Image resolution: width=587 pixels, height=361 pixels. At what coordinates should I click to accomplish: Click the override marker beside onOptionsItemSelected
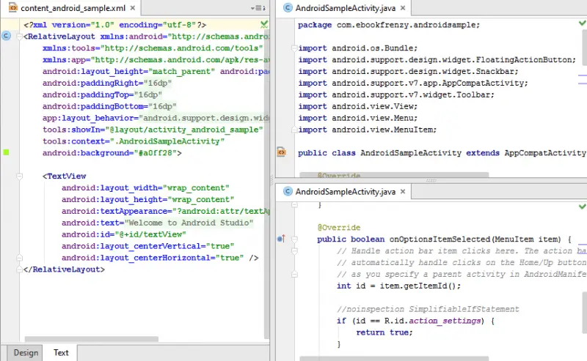pos(282,239)
